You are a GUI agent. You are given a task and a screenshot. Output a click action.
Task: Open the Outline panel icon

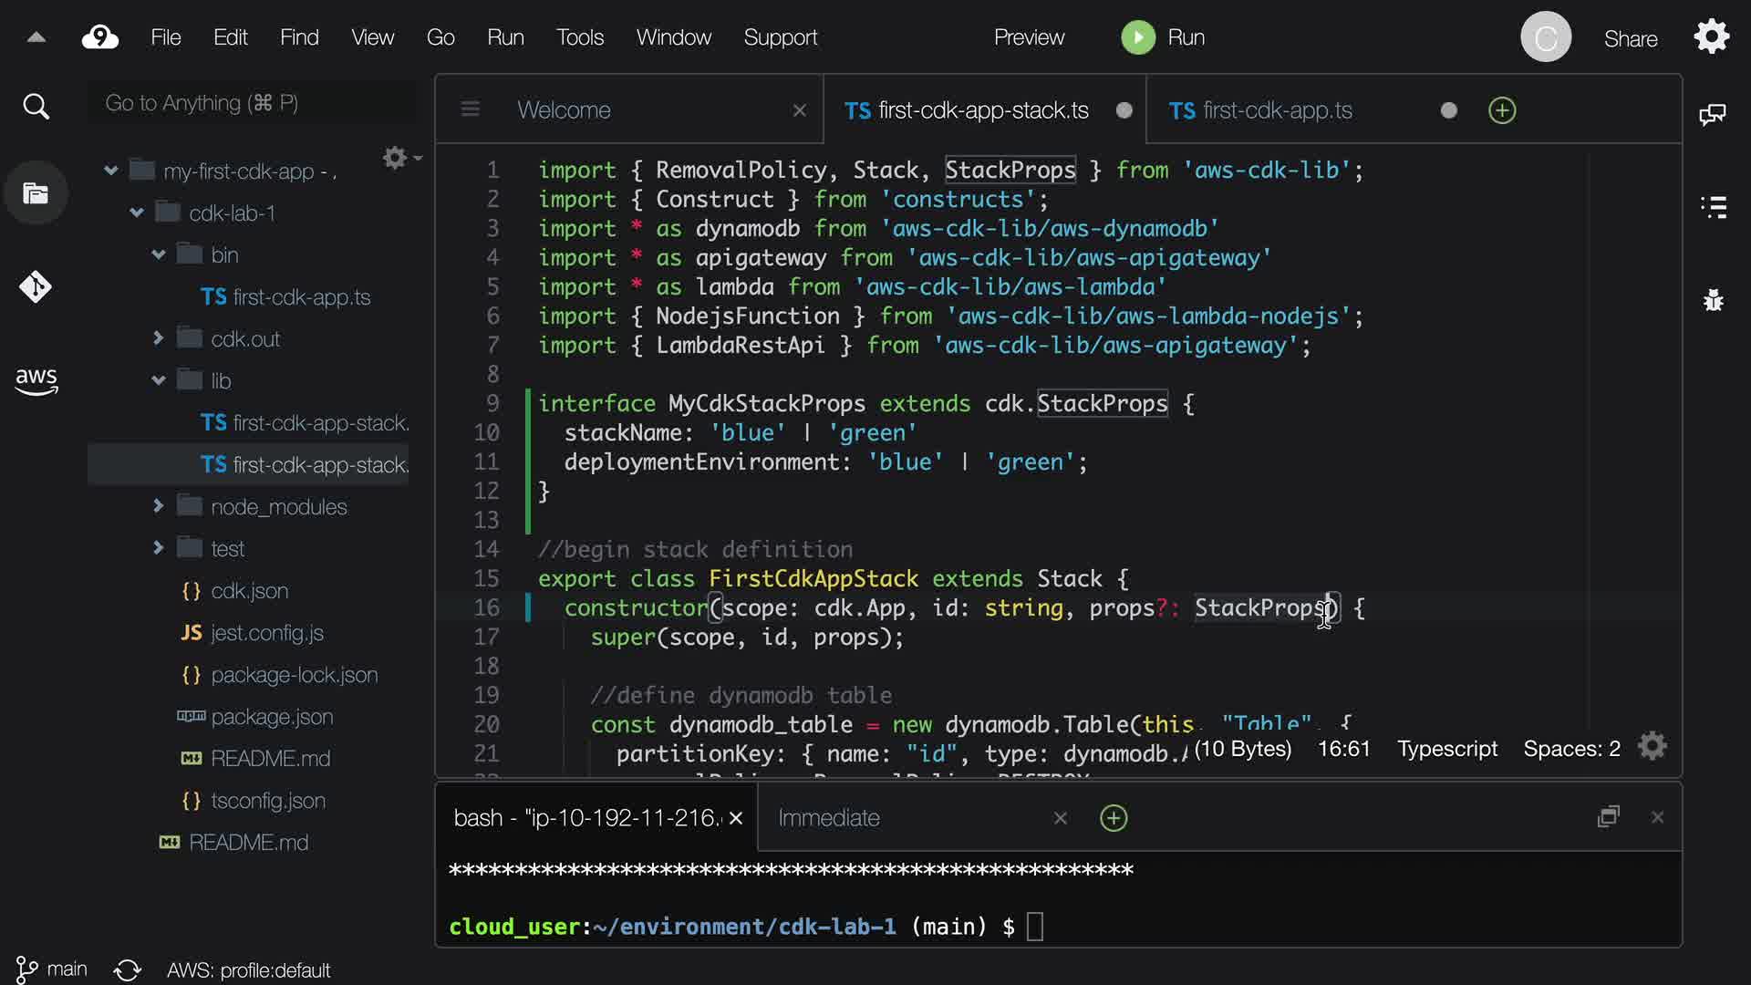click(1714, 207)
